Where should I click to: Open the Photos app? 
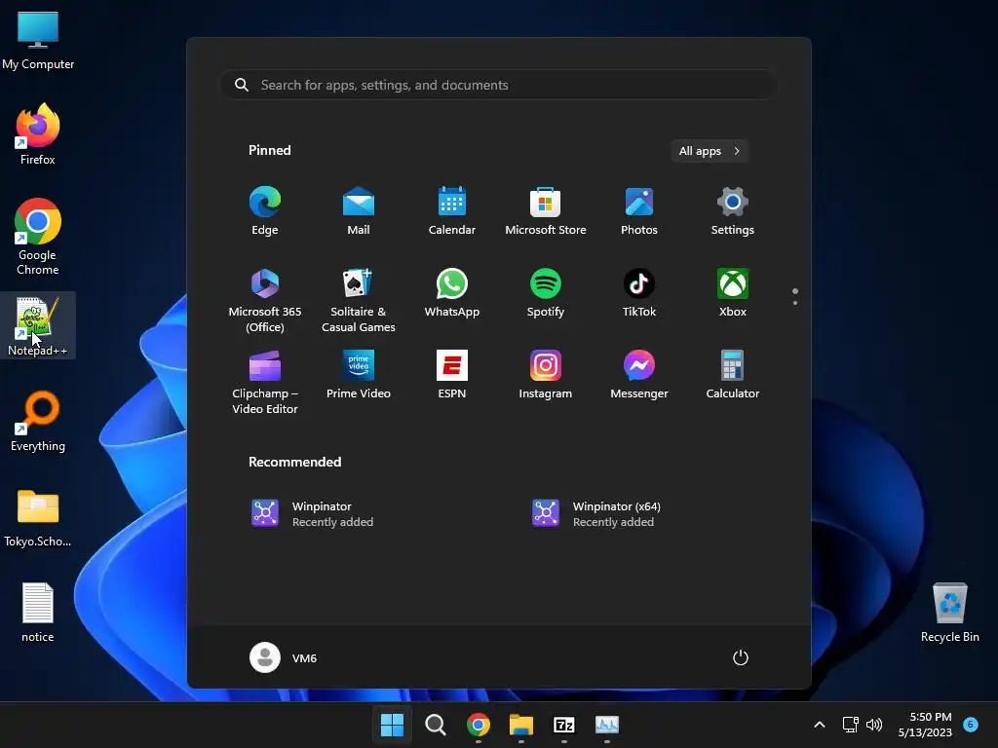coord(639,211)
